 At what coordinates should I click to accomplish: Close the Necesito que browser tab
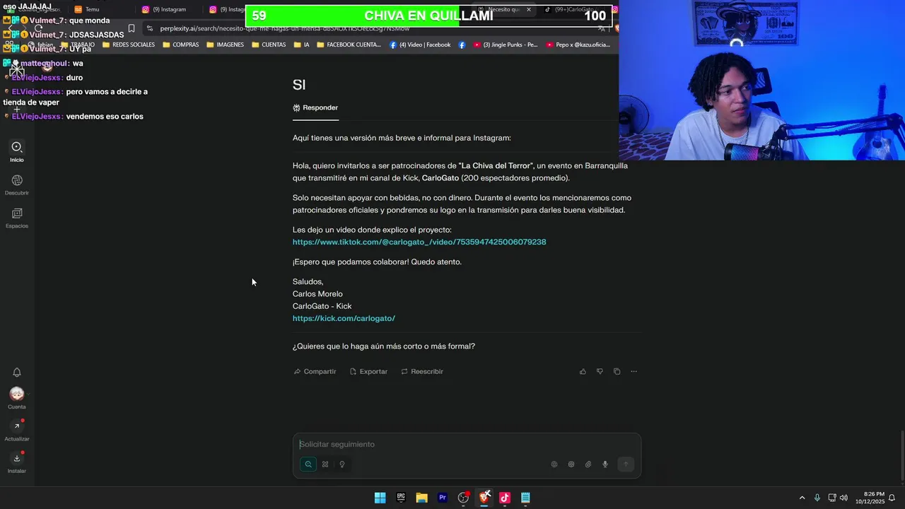pyautogui.click(x=528, y=10)
